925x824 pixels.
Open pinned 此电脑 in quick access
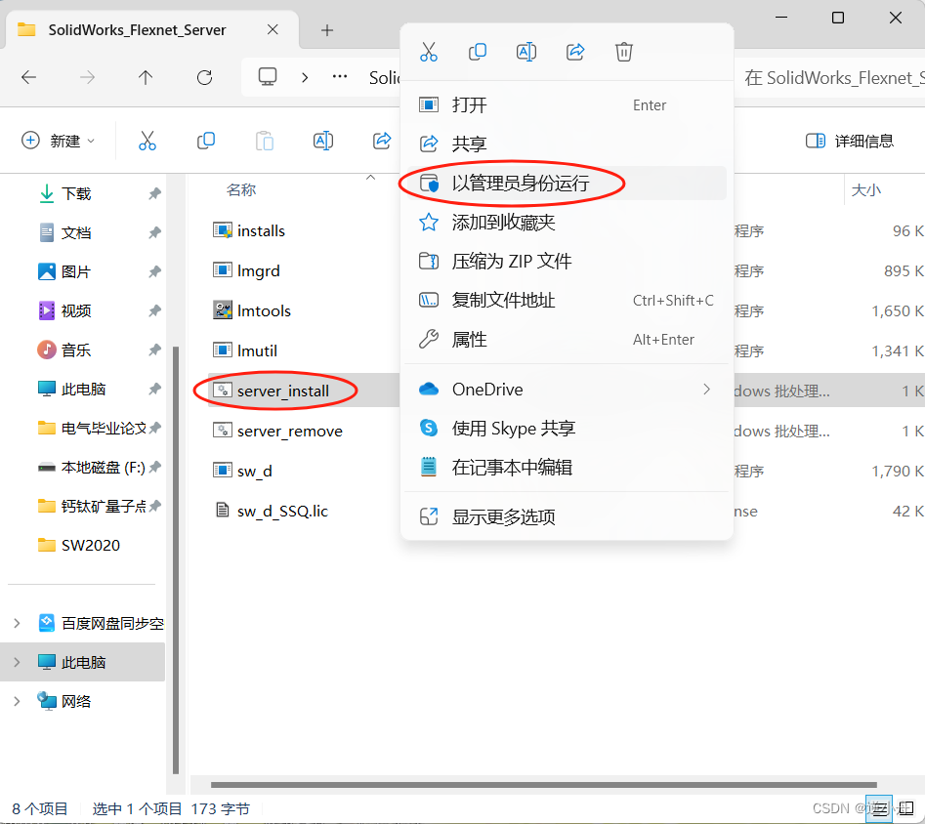click(83, 390)
